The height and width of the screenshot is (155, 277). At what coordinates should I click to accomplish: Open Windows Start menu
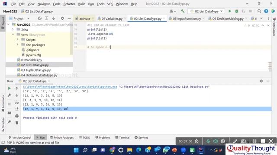[76, 150]
